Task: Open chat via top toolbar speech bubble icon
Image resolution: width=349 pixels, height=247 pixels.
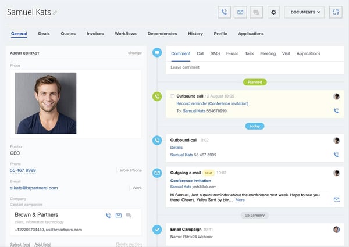Action: [256, 12]
